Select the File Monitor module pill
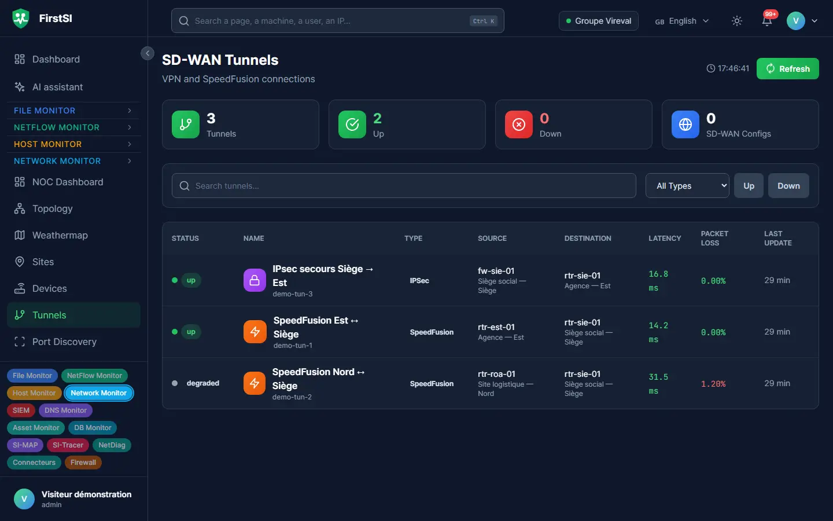 pos(32,376)
